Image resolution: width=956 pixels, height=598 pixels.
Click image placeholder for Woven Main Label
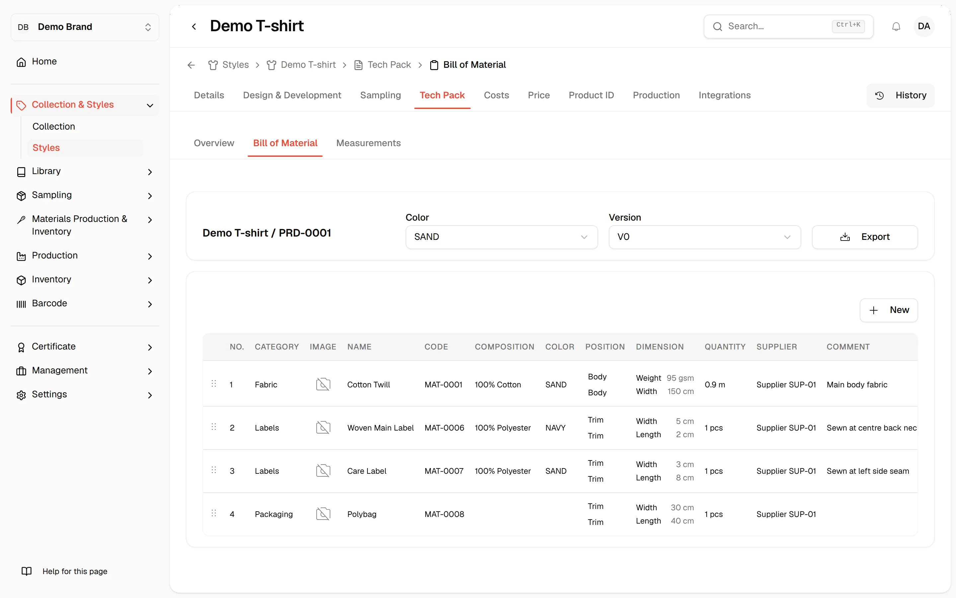coord(323,428)
